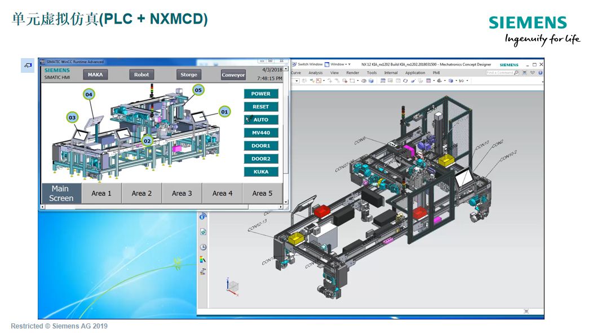Toggle the POWER button on the HMI

pyautogui.click(x=261, y=94)
